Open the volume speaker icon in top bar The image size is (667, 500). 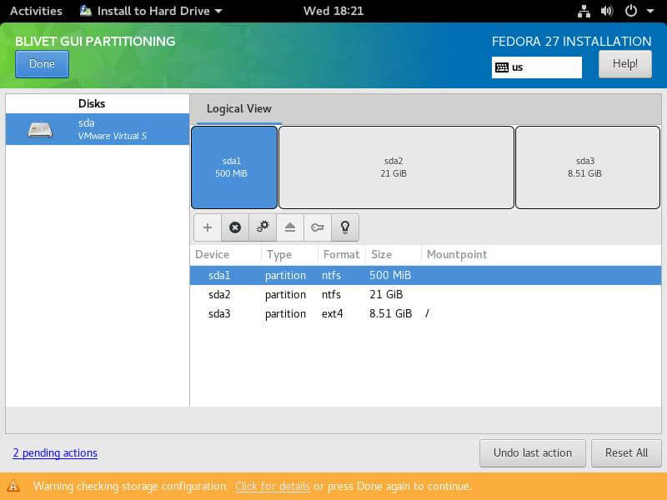(x=606, y=11)
